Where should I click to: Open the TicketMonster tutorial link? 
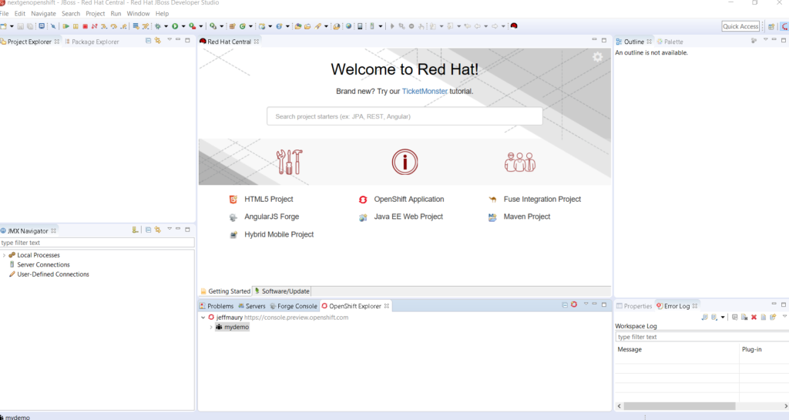point(425,91)
